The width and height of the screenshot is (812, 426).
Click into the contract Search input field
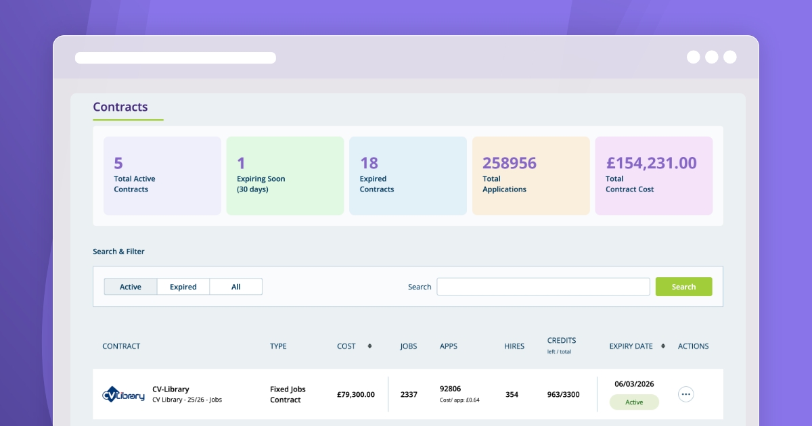pyautogui.click(x=543, y=287)
